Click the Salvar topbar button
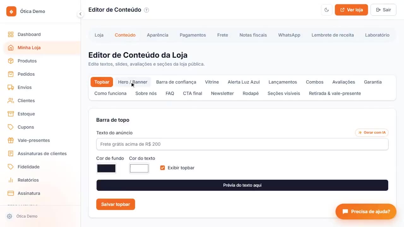Viewport: 404px width, 227px height. pyautogui.click(x=116, y=204)
